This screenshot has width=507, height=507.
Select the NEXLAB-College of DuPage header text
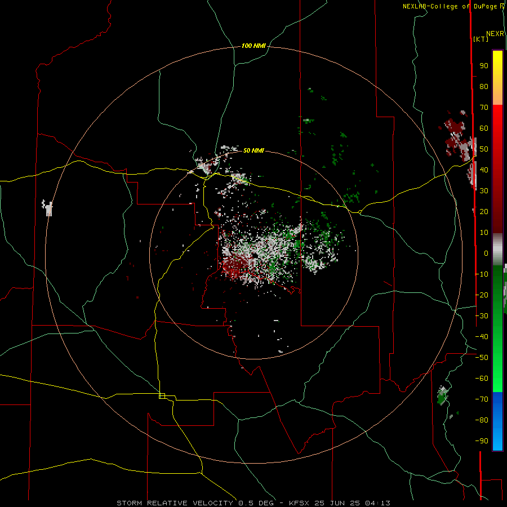[451, 6]
